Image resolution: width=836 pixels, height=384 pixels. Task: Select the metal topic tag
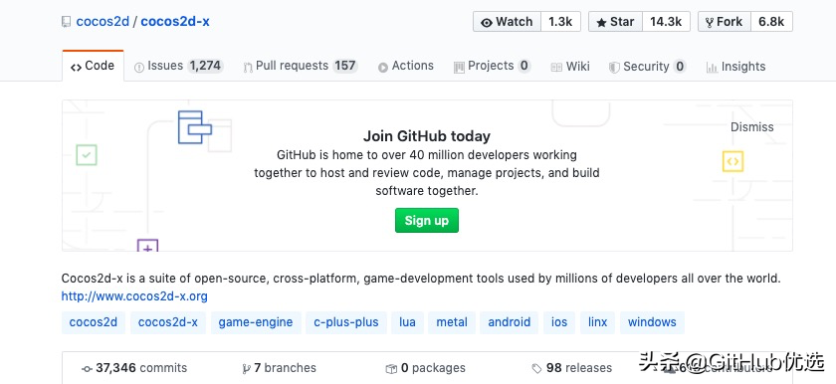pyautogui.click(x=452, y=322)
